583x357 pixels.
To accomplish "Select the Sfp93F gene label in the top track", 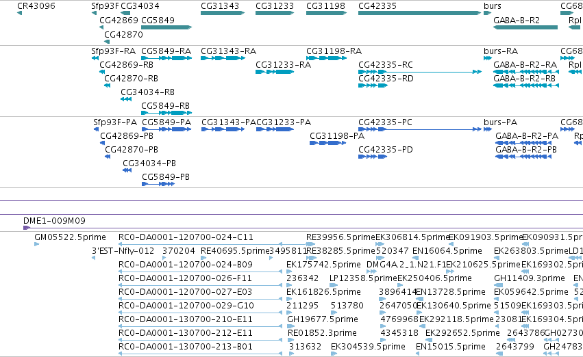I will point(106,6).
